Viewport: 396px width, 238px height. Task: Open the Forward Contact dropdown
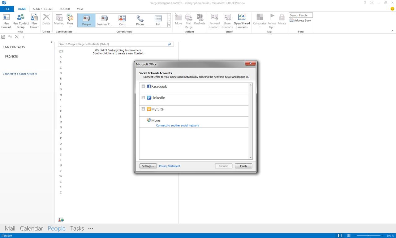214,21
